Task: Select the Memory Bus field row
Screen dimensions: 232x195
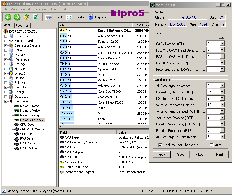Action: pyautogui.click(x=104, y=162)
